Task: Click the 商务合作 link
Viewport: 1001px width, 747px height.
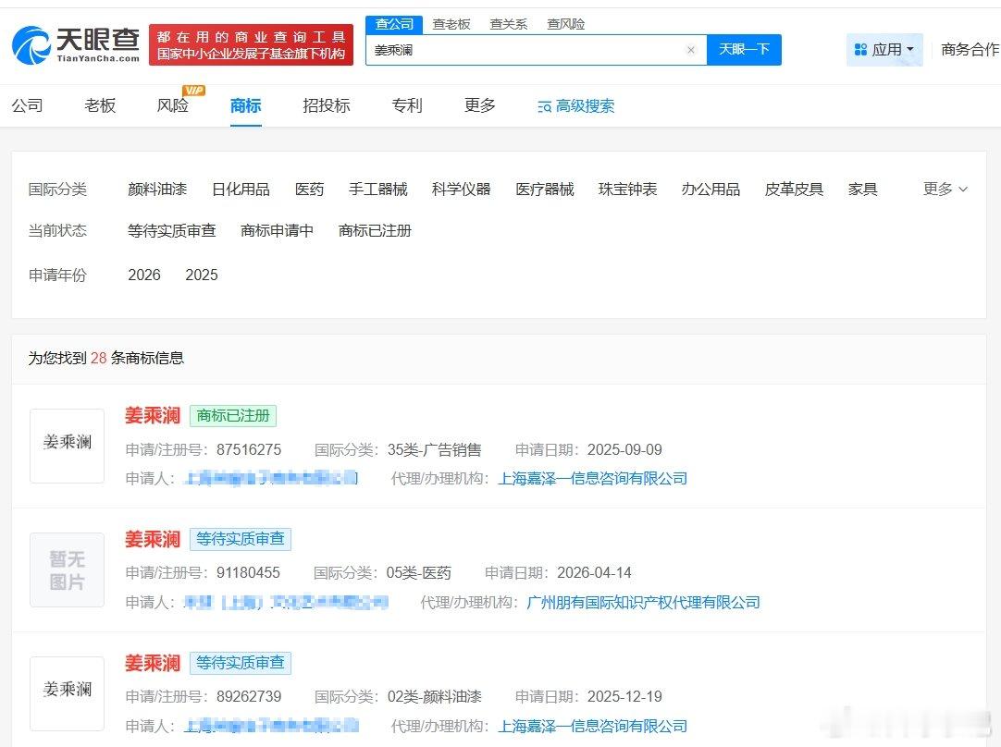Action: coord(970,50)
